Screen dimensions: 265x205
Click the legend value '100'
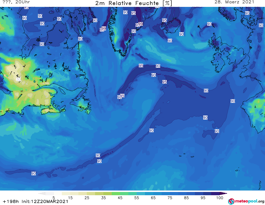click(x=220, y=198)
